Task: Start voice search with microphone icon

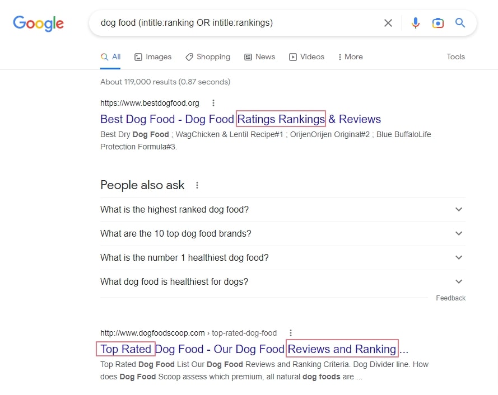Action: 416,23
